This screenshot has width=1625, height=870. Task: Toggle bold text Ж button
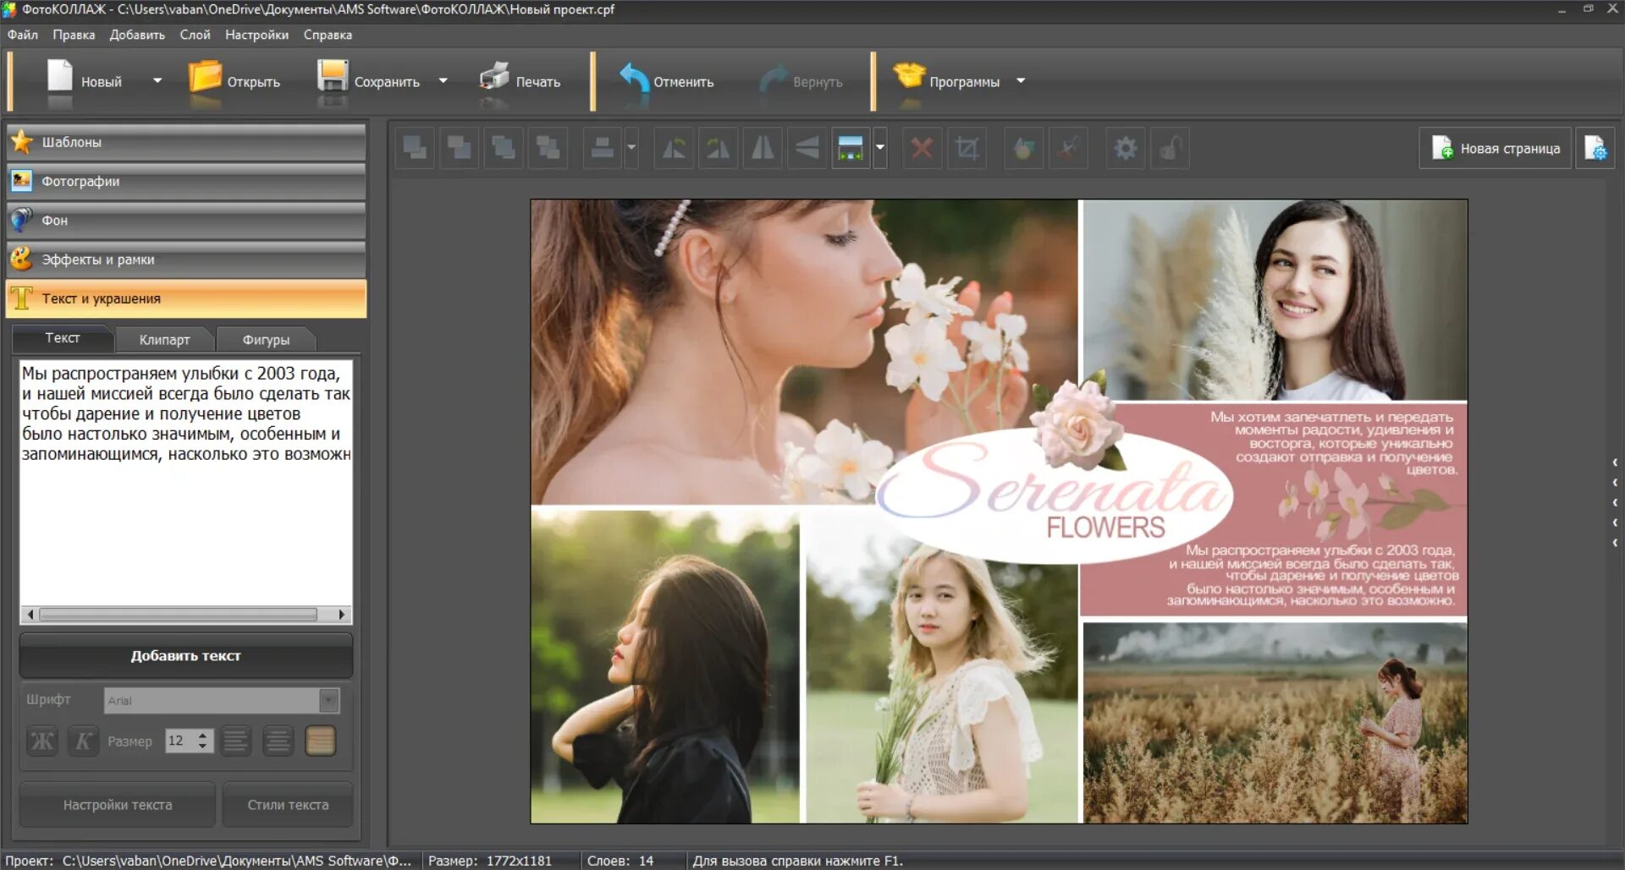pos(42,741)
